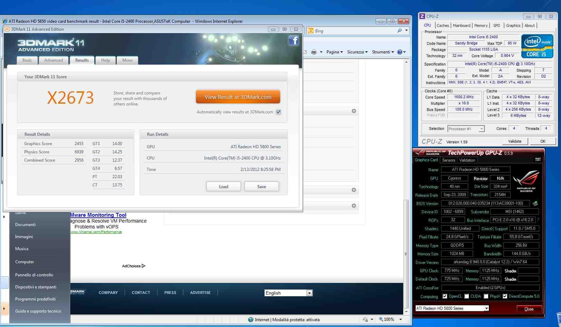Switch to the Mainboard tab in CPU-Z
Viewport: 561px width, 327px height.
click(462, 25)
